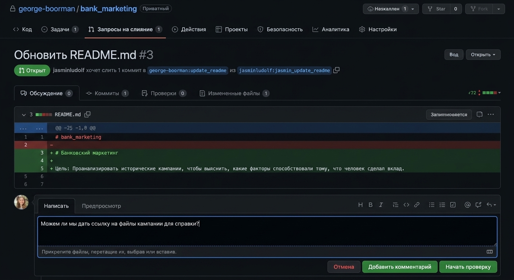514x280 pixels.
Task: Open the watch notifications dropdown
Action: [390, 9]
